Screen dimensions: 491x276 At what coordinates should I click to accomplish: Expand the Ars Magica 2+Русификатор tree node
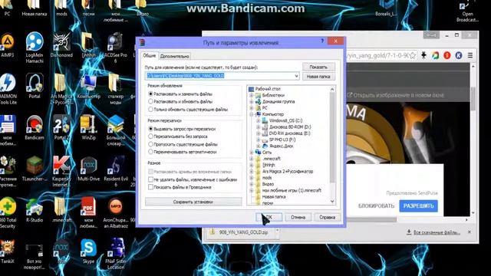pyautogui.click(x=252, y=172)
